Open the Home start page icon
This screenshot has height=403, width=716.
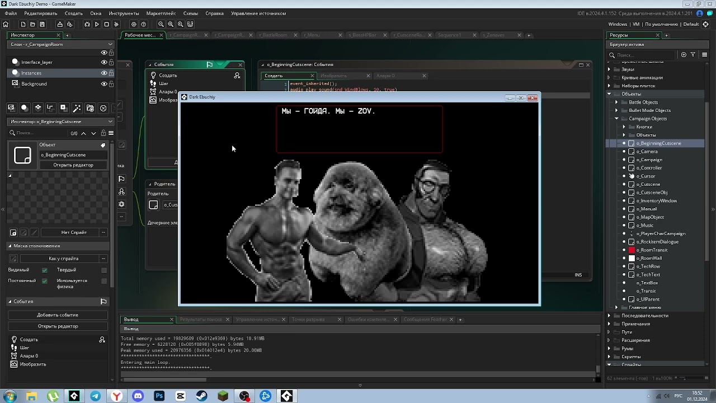[6, 24]
